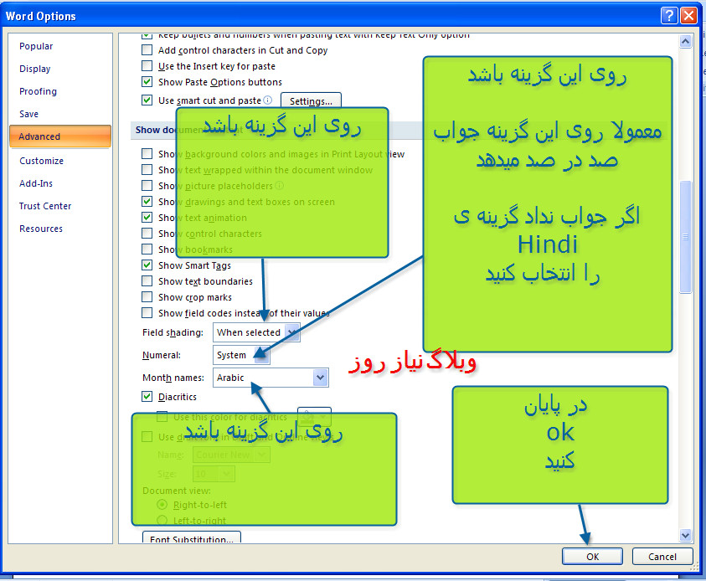Expand the Numeral dropdown showing System
The height and width of the screenshot is (581, 706).
click(x=241, y=355)
